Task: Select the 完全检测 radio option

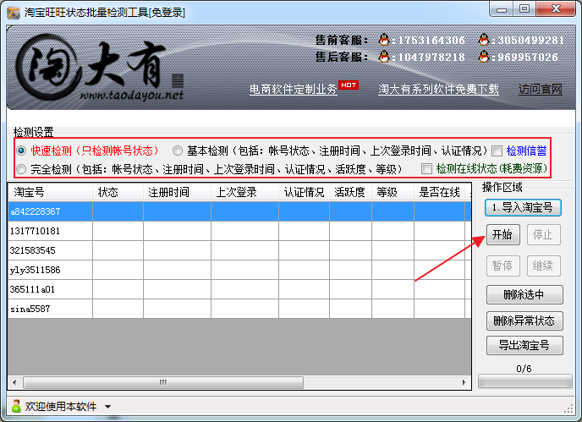Action: point(21,169)
